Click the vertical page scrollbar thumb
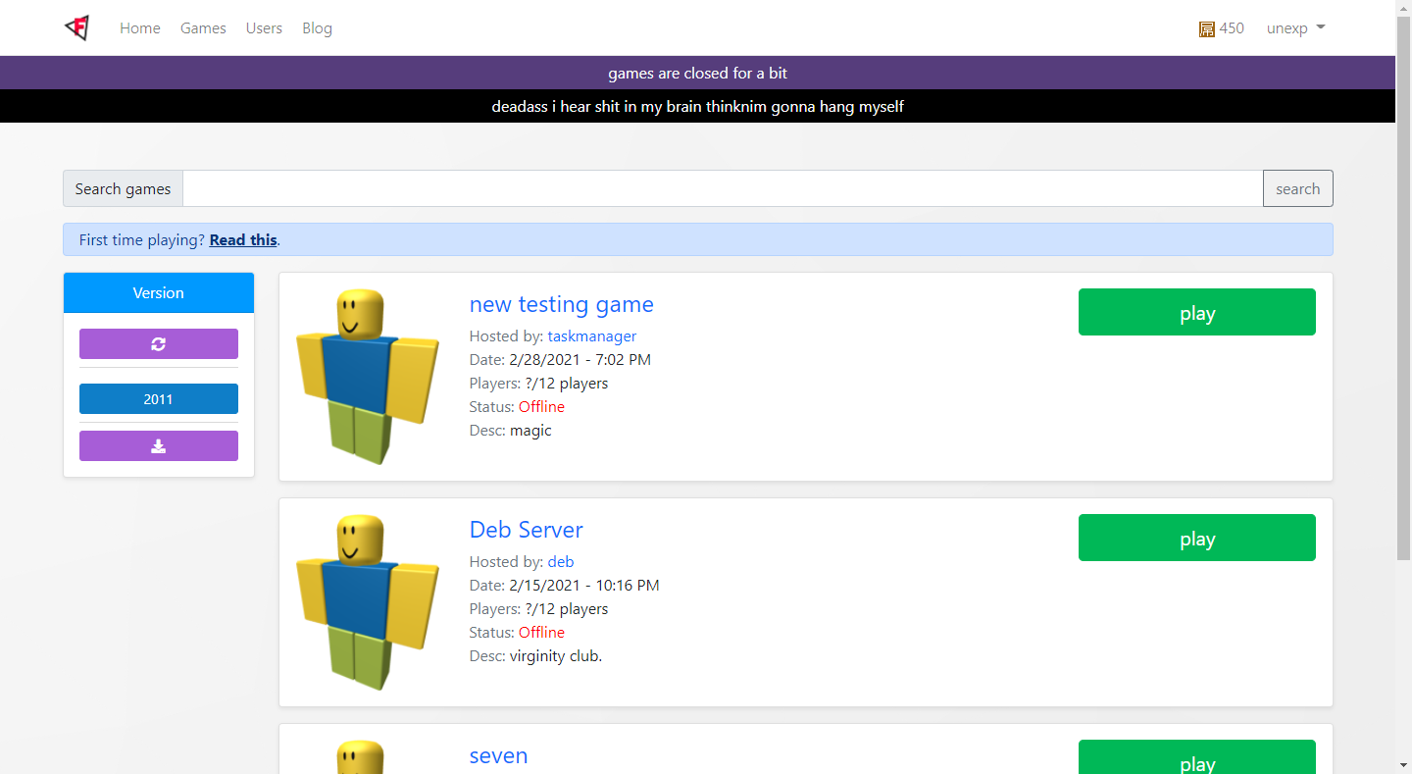The width and height of the screenshot is (1412, 774). tap(1403, 288)
